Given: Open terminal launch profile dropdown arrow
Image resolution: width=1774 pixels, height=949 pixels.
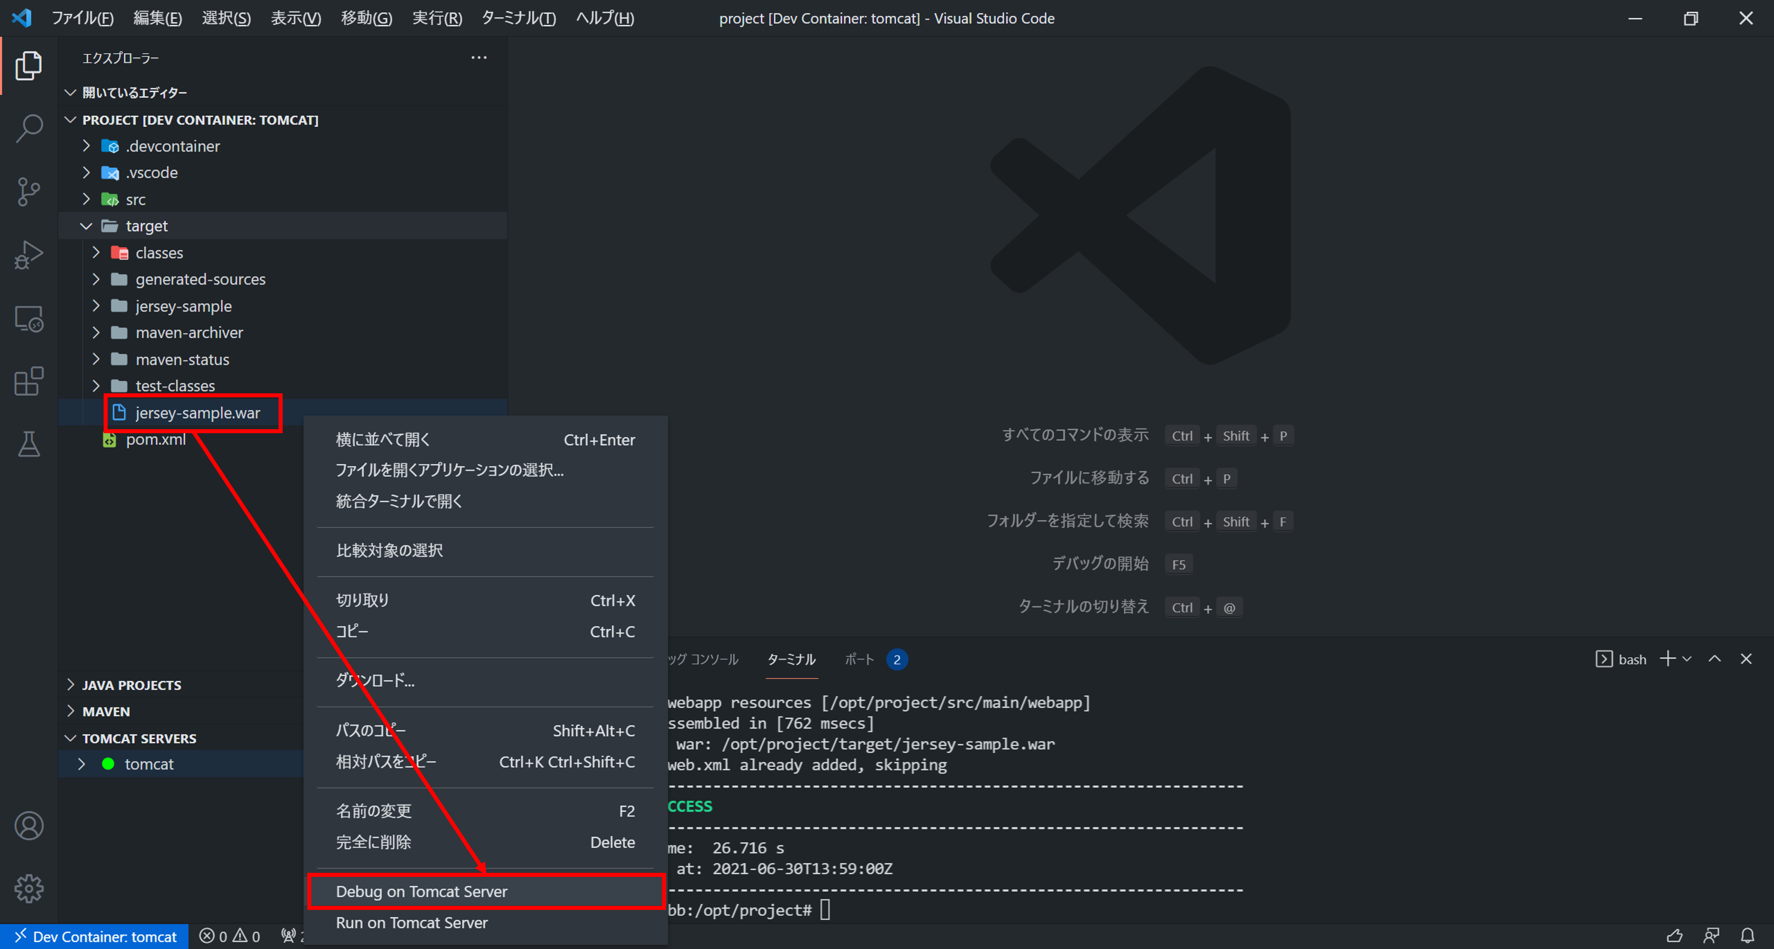Looking at the screenshot, I should (1687, 658).
